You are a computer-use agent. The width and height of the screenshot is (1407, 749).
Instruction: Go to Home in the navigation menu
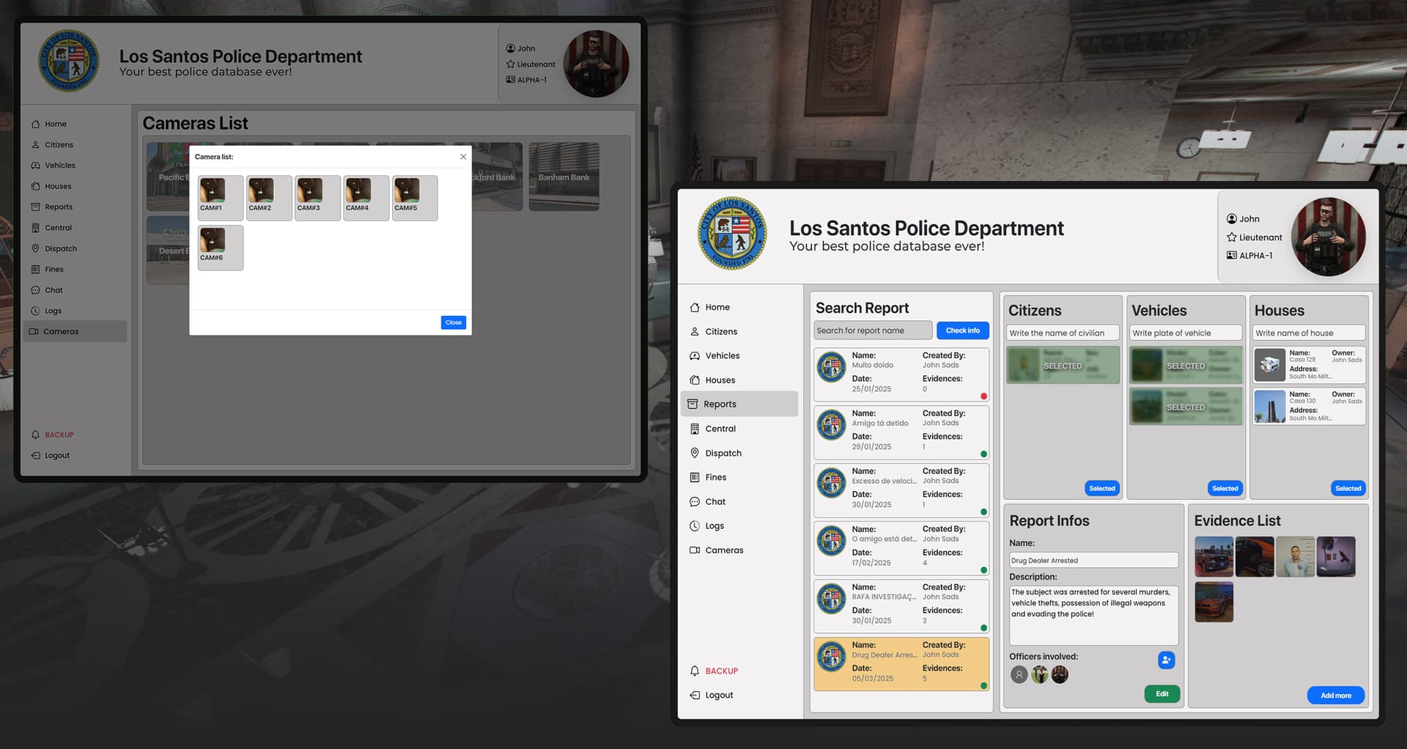(x=716, y=307)
